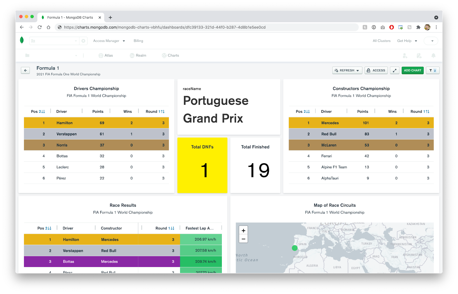
Task: Click the invite user icon
Action: (405, 56)
